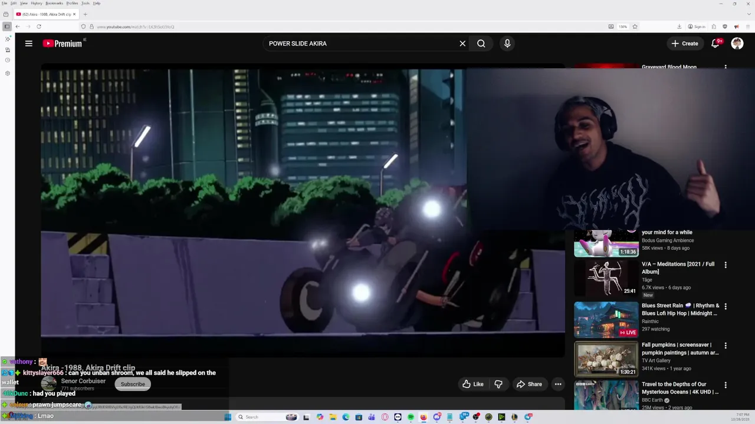Visit Bodus Gaming Ambience channel
This screenshot has height=424, width=755.
click(x=668, y=240)
